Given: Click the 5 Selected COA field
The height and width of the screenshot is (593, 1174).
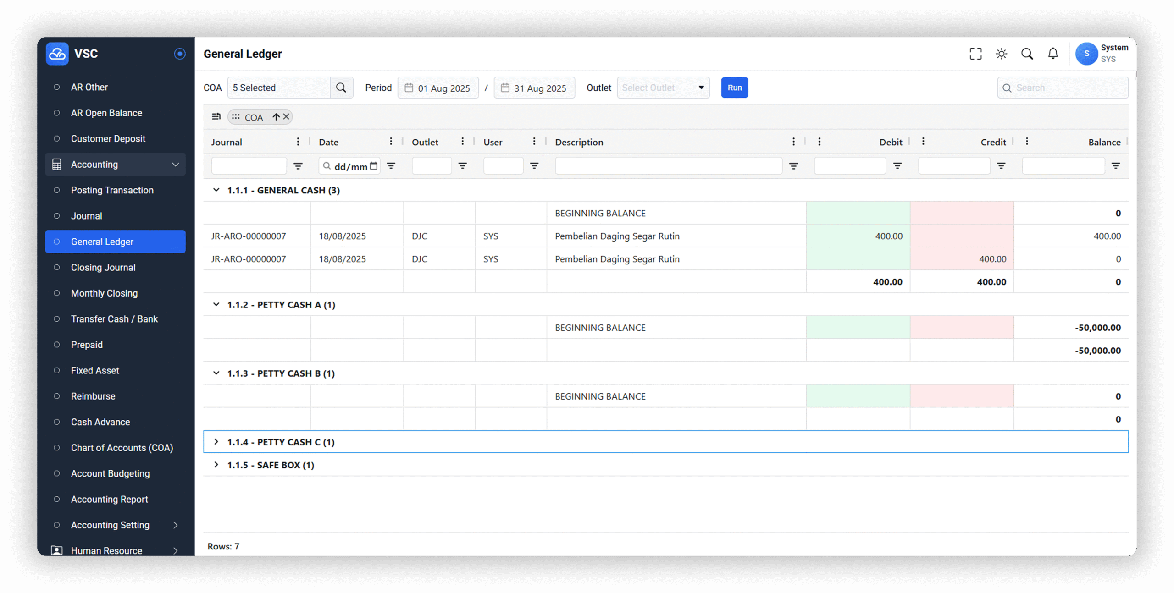Looking at the screenshot, I should [x=279, y=88].
